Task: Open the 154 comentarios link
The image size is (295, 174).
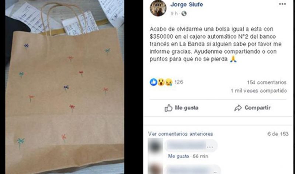Action: (267, 82)
